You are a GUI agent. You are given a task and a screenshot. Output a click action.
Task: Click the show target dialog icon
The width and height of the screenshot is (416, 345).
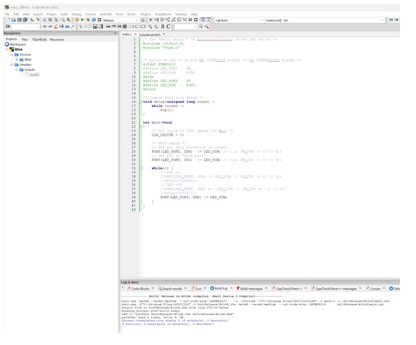coord(142,20)
